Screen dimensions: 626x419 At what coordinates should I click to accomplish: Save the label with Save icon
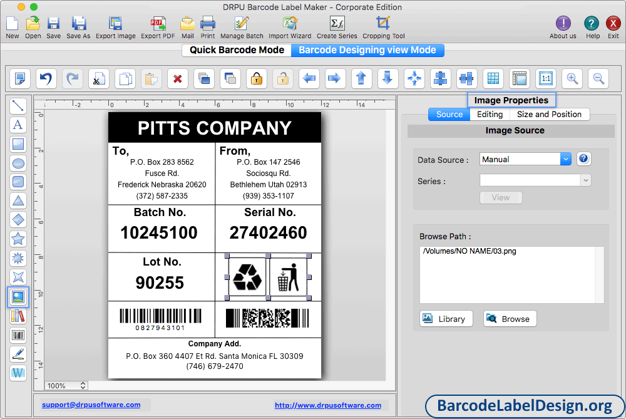(53, 27)
